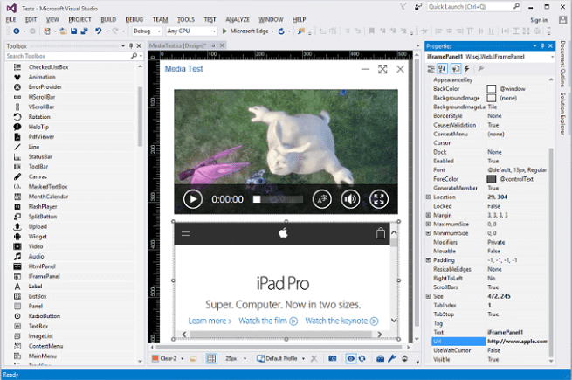Click the wrench icon in Properties toolbar

tap(481, 69)
